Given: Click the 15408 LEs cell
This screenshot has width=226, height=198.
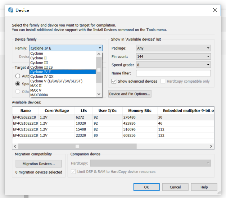Looking at the screenshot, I should [x=84, y=129].
